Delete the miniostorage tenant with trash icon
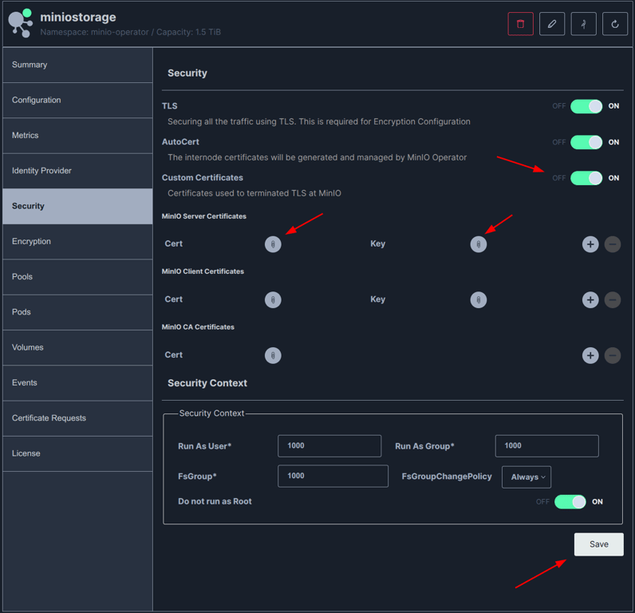 (x=520, y=24)
